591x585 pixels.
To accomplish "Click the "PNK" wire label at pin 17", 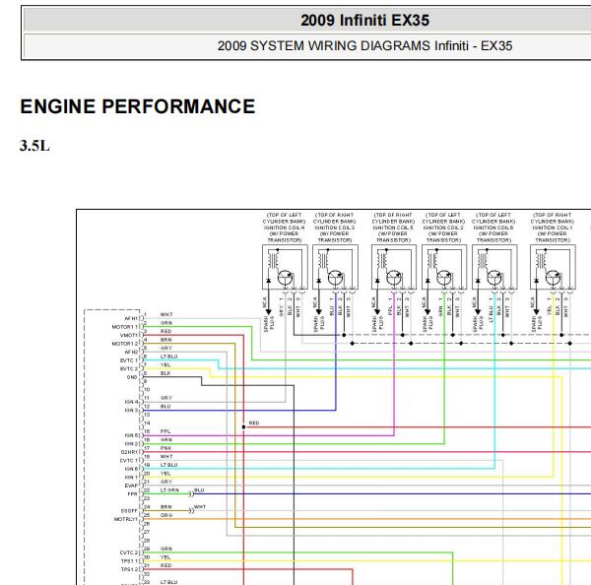I will [165, 448].
